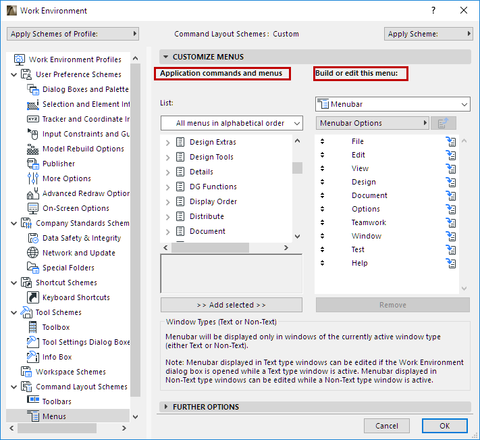Select the Window item in the menubar list

(x=367, y=236)
